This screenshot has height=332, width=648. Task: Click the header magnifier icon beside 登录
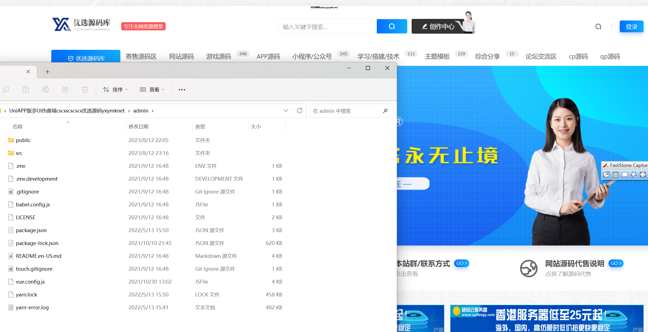598,27
